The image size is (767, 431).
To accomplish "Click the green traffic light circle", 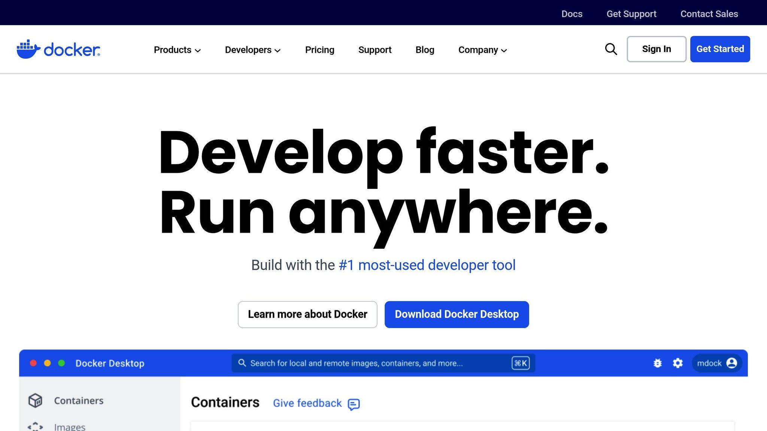I will click(61, 363).
